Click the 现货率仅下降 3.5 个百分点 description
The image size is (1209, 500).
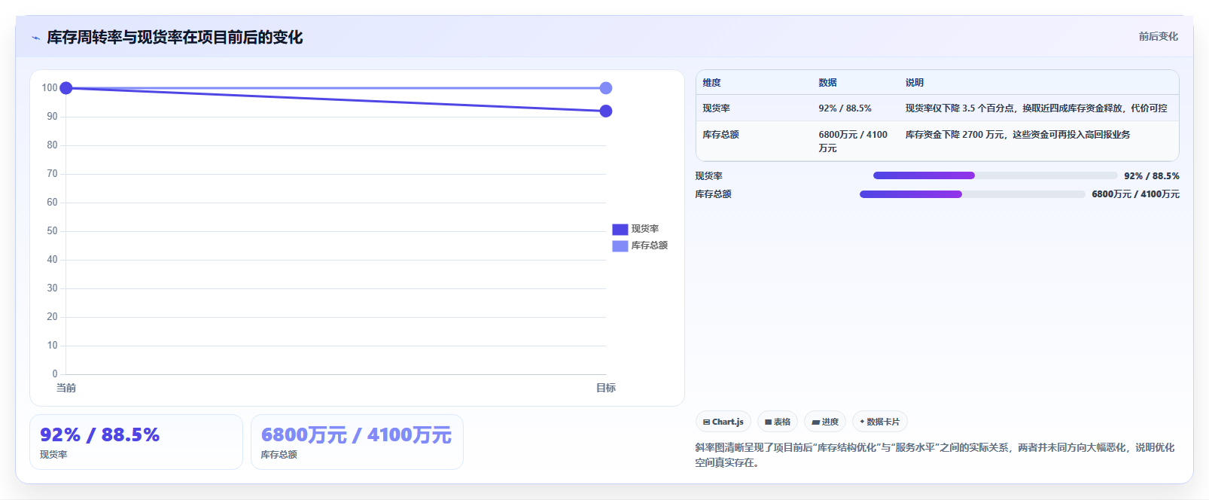pos(1036,108)
